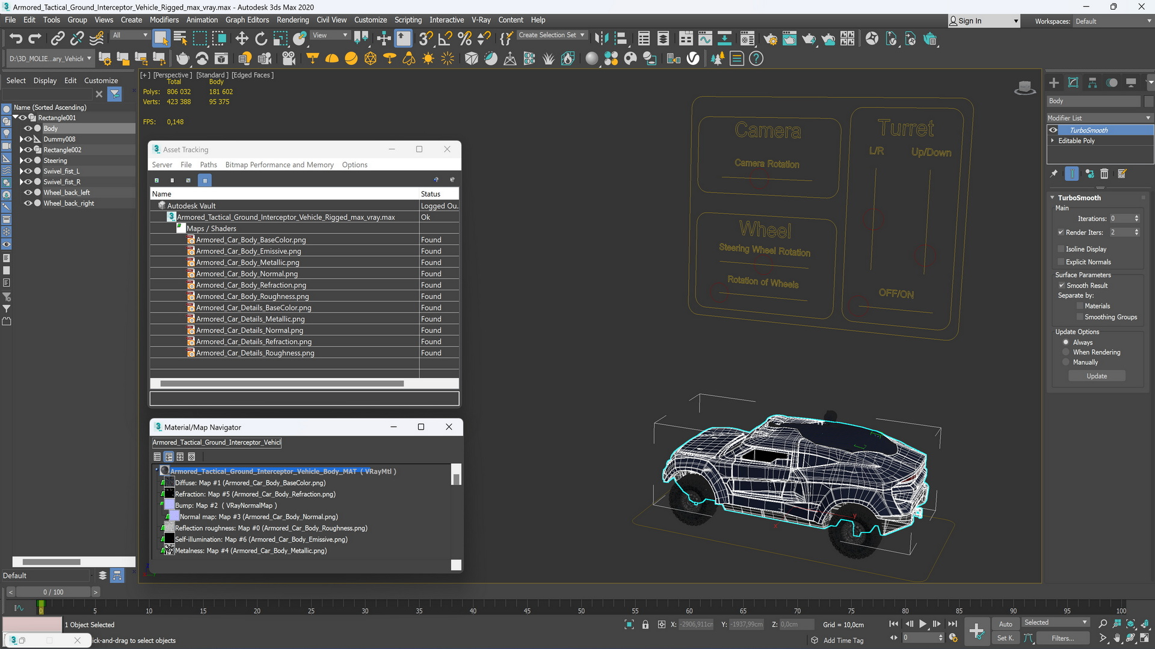1155x649 pixels.
Task: Click the time slider 0 / 100
Action: tap(53, 592)
